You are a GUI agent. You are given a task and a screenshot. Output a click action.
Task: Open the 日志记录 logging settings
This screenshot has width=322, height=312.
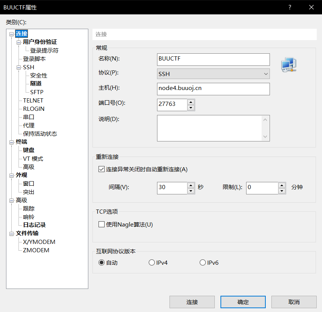tap(35, 225)
